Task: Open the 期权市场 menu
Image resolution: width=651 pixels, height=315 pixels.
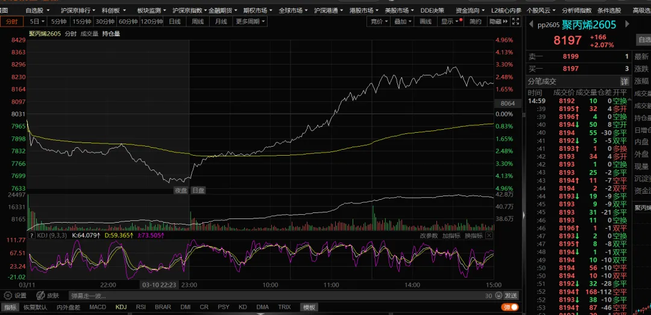Action: click(x=258, y=10)
